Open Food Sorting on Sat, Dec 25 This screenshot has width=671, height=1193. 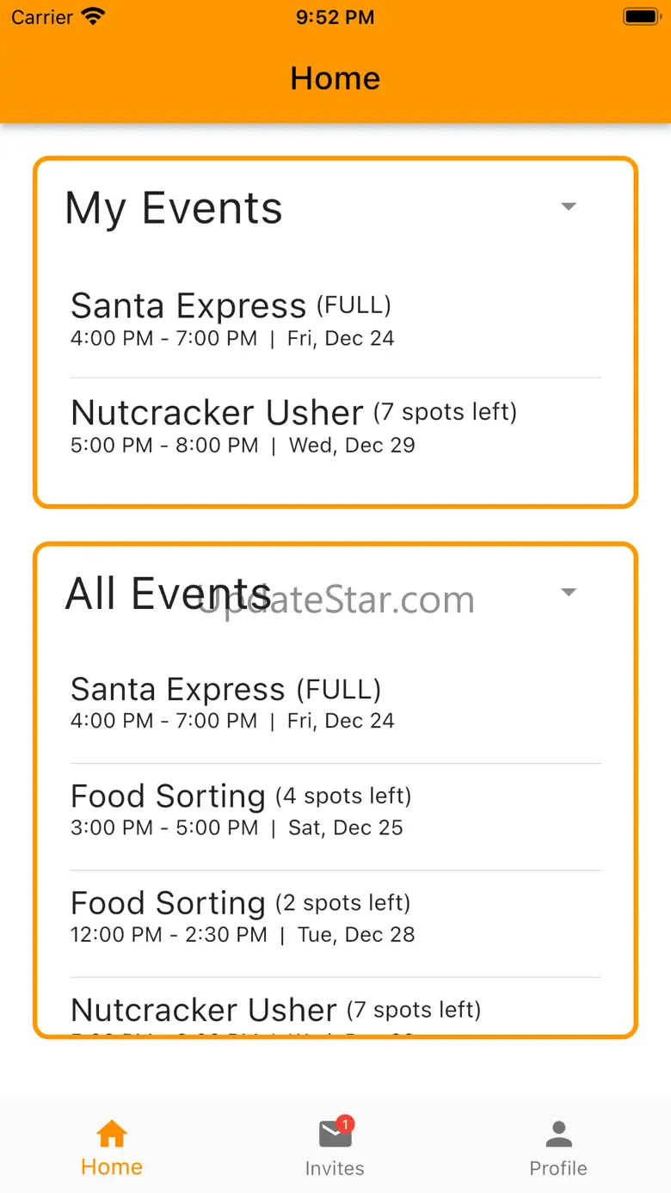(335, 811)
